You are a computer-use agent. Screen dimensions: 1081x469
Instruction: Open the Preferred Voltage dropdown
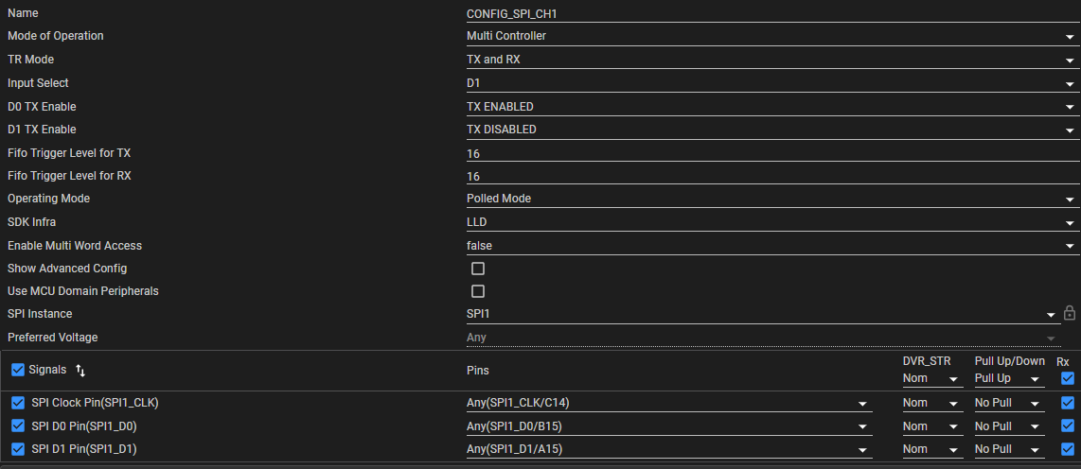coord(763,338)
